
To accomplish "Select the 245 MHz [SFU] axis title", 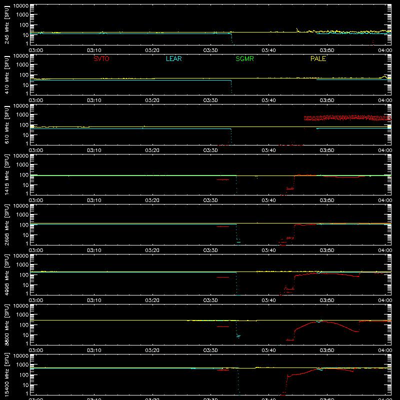I will [7, 24].
